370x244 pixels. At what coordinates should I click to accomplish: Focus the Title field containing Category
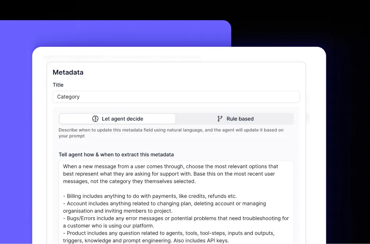click(176, 97)
